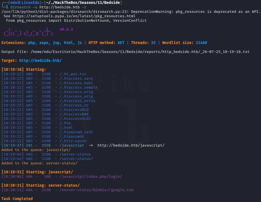Click the /server-status/ path with trailing slash
The width and height of the screenshot is (261, 202).
76,159
